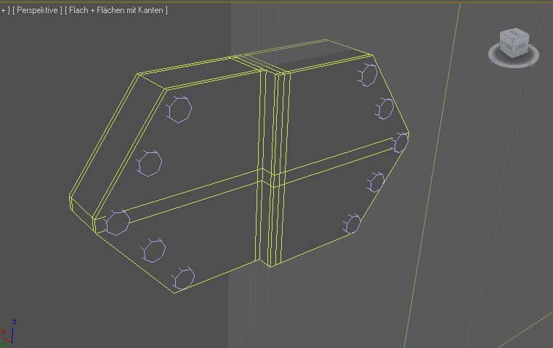Select the topmost bolt on the right plate
Image resolution: width=553 pixels, height=348 pixels.
[368, 74]
